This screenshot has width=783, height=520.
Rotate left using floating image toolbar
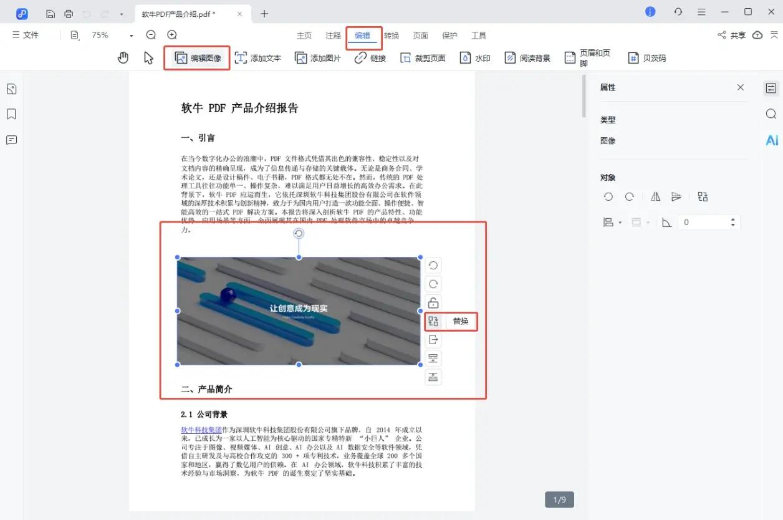tap(433, 266)
